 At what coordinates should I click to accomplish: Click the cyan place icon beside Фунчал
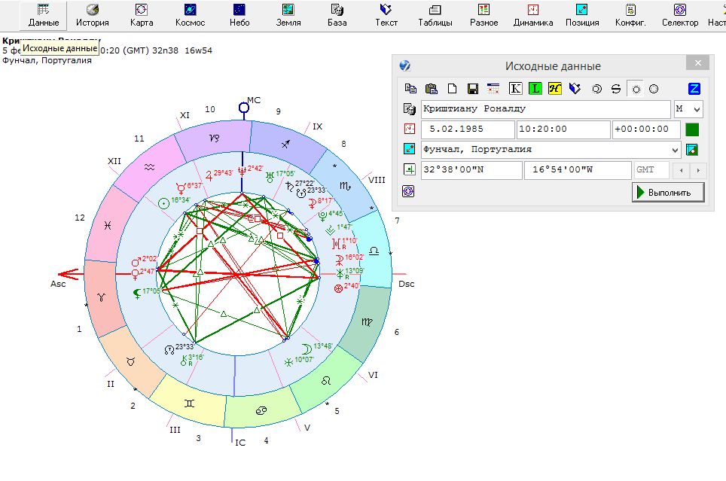409,148
